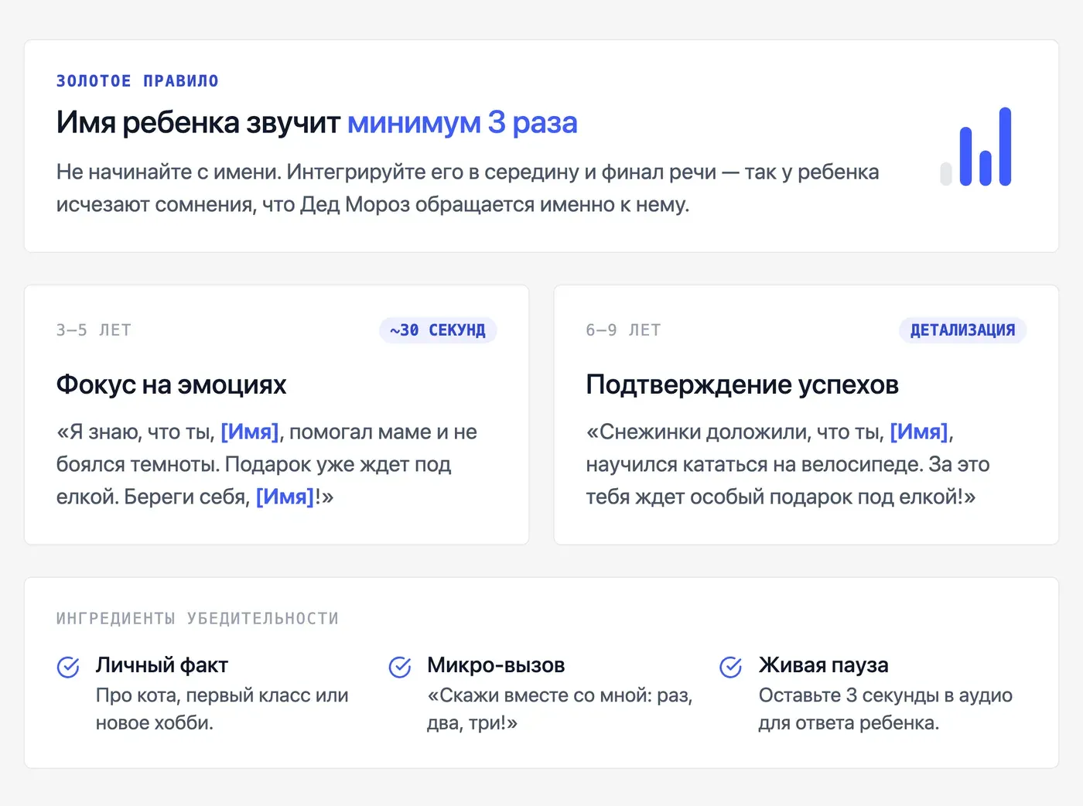Click the ~30 СЕКУНД badge

point(438,330)
